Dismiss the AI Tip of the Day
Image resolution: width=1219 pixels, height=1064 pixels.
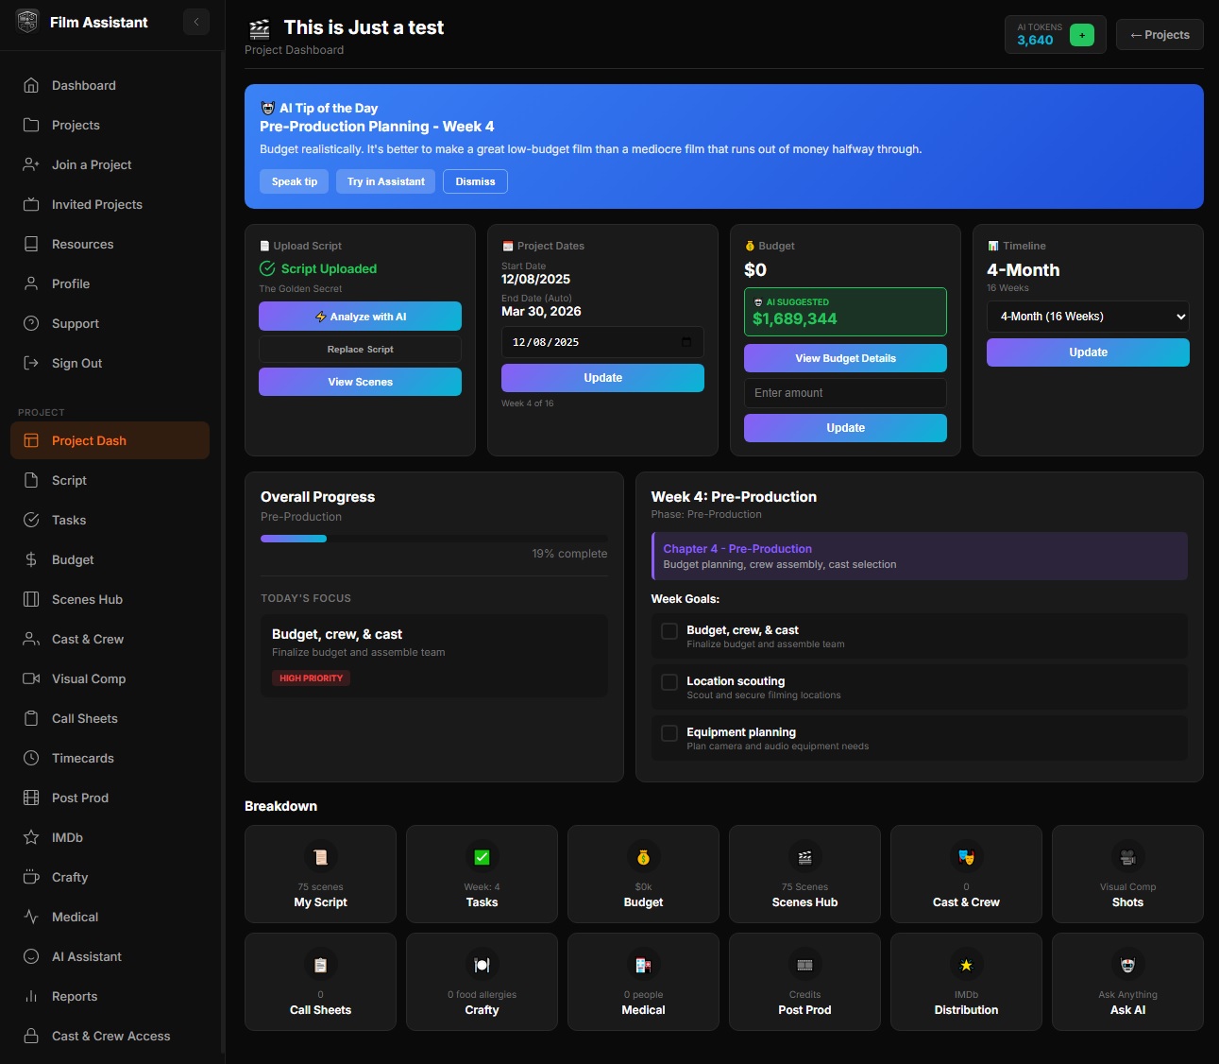tap(475, 181)
